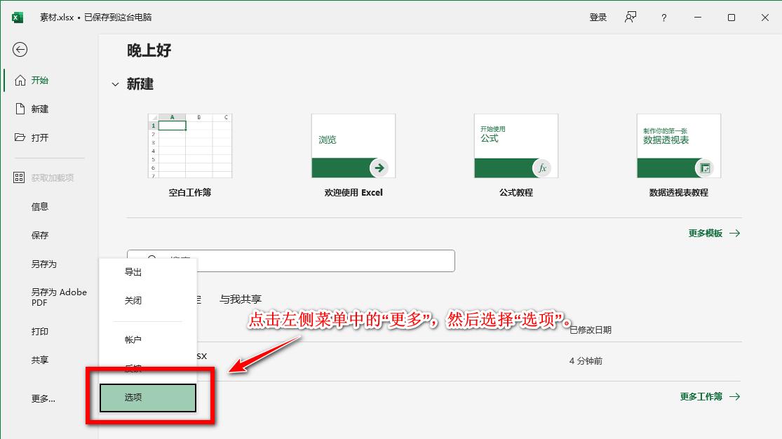The width and height of the screenshot is (782, 439).
Task: Click the new document icon beside 新建
Action: [x=20, y=109]
